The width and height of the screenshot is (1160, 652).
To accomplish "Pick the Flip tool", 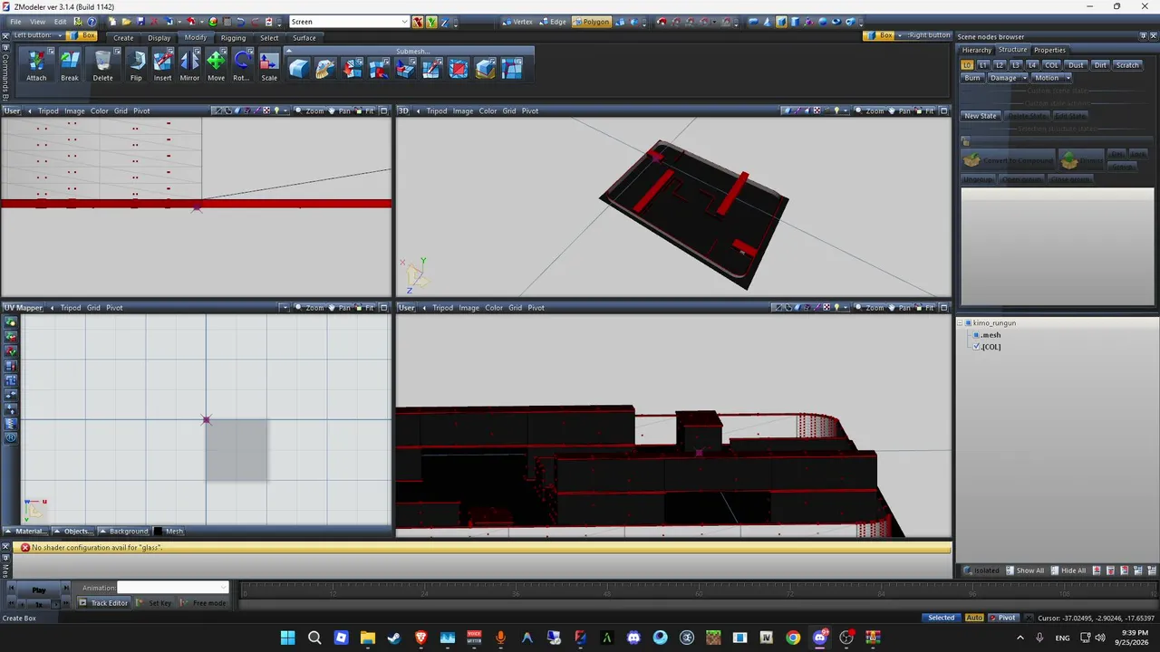I will click(x=136, y=65).
